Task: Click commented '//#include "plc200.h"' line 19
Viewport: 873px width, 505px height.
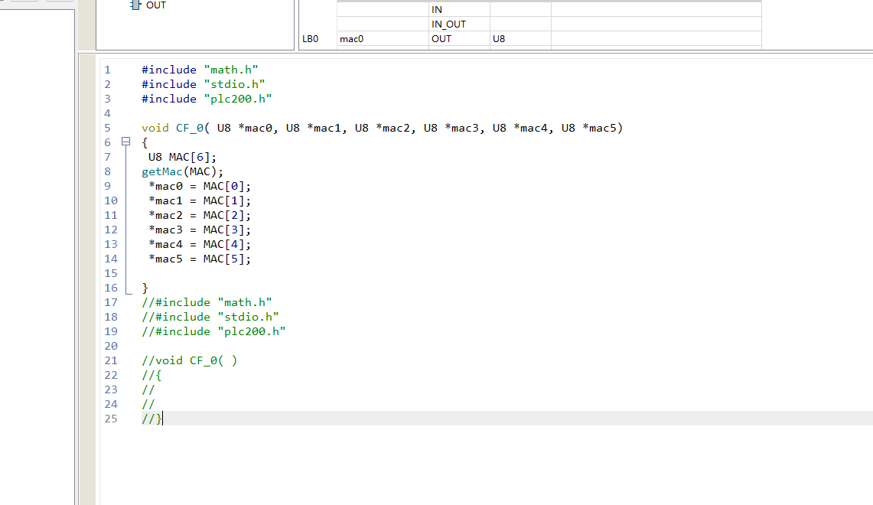Action: tap(213, 331)
